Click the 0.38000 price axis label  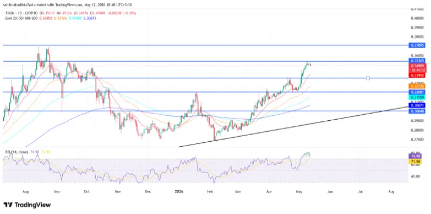(x=417, y=37)
